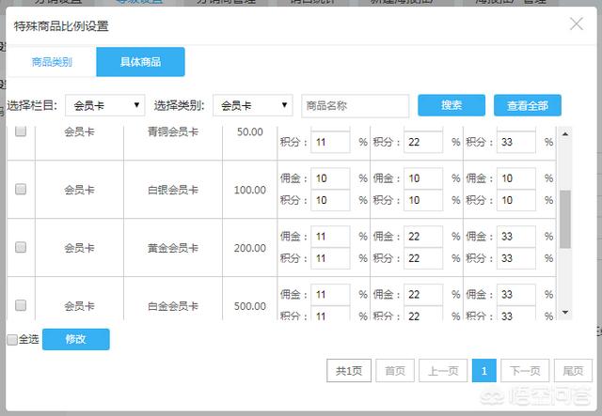Screen dimensions: 602x416
Task: Go to page 1 in pagination
Action: tap(483, 371)
